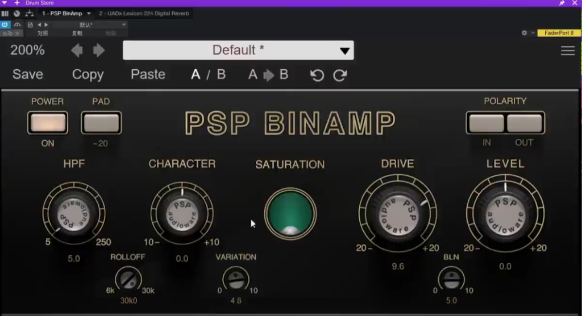Click Paste in the PSP preset bar

[x=148, y=74]
